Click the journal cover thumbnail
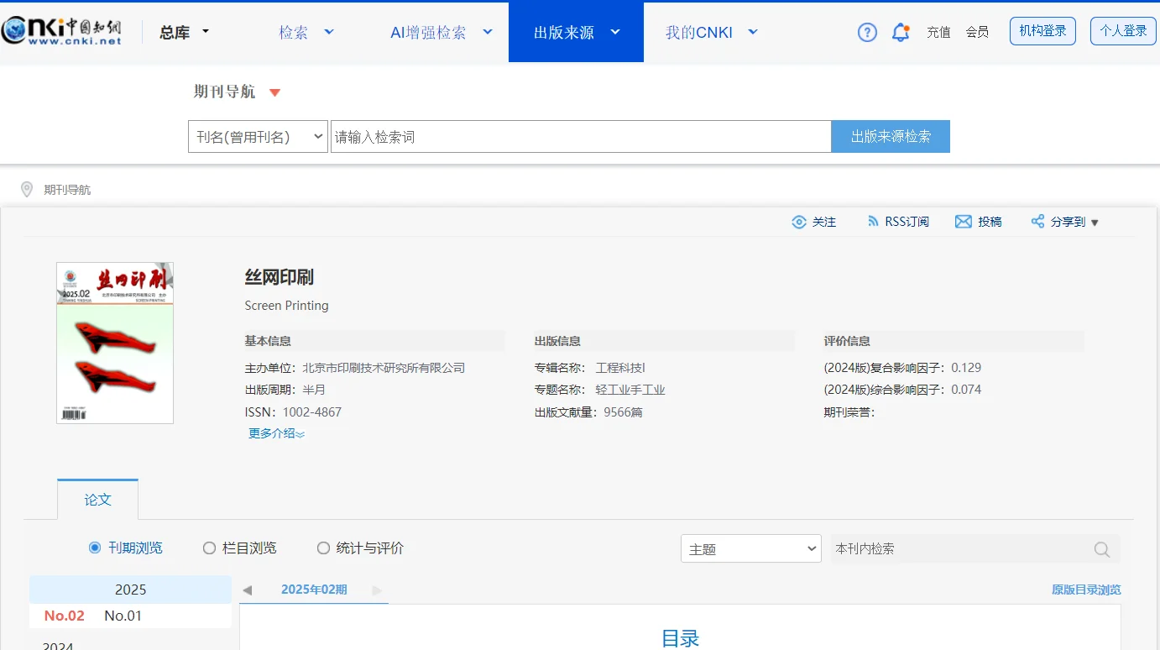 click(115, 343)
